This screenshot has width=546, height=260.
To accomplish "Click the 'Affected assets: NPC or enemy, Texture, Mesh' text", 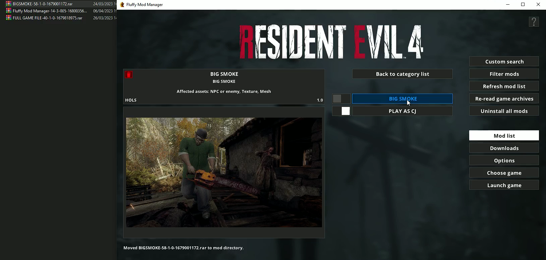I will (224, 91).
